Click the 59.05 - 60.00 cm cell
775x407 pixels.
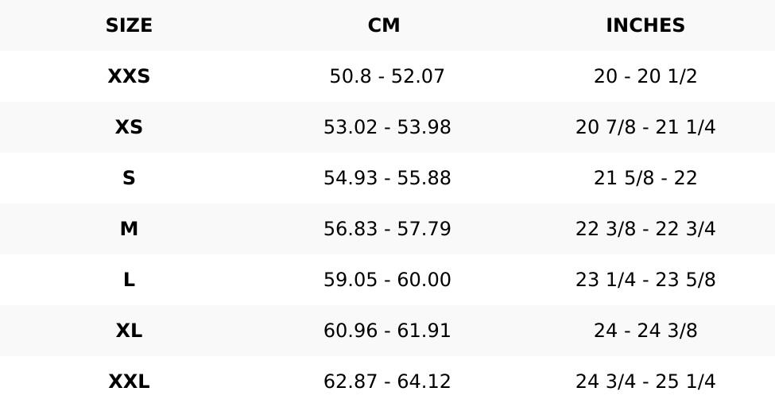pyautogui.click(x=386, y=280)
